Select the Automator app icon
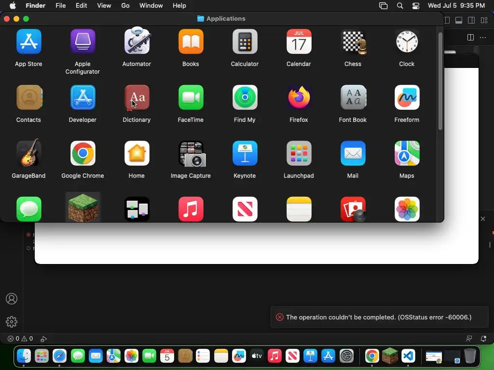This screenshot has height=370, width=494. tap(137, 41)
